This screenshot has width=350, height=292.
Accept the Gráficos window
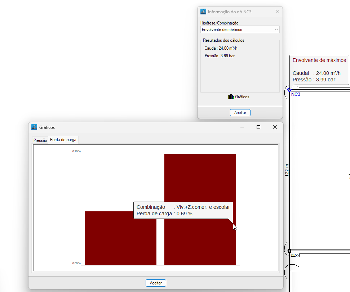[x=156, y=283]
